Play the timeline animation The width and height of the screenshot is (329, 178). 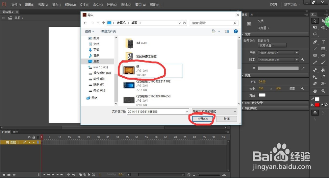53,174
